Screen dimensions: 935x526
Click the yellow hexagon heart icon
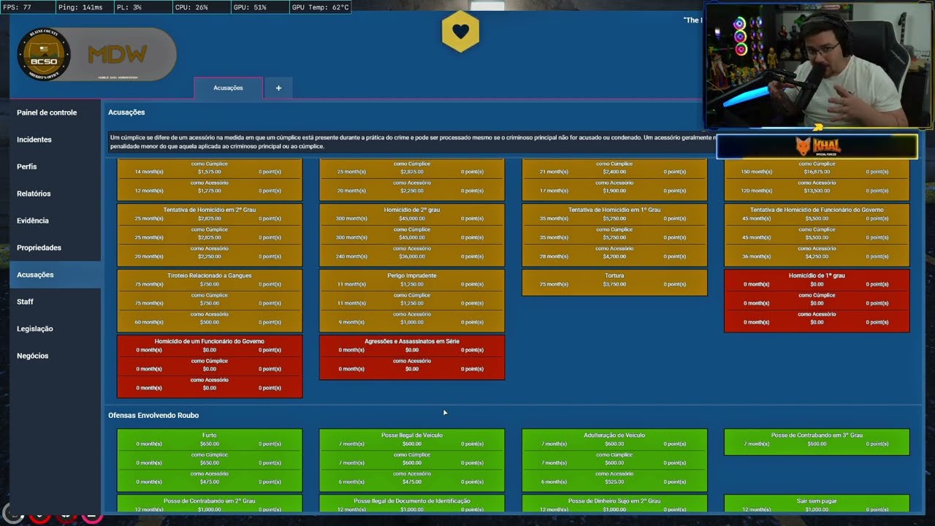tap(460, 32)
